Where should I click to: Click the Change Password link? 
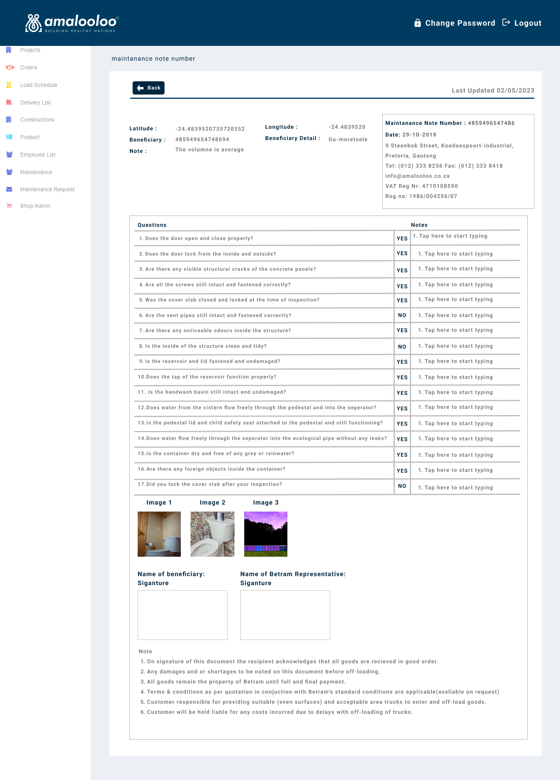460,23
